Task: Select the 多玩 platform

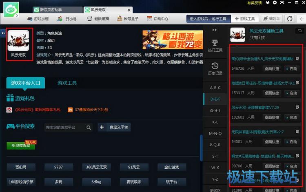Action: pos(58,182)
